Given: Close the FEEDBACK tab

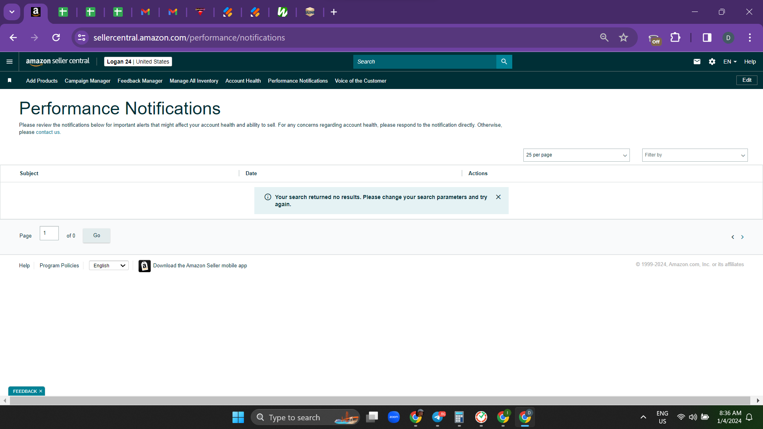Looking at the screenshot, I should pyautogui.click(x=41, y=391).
